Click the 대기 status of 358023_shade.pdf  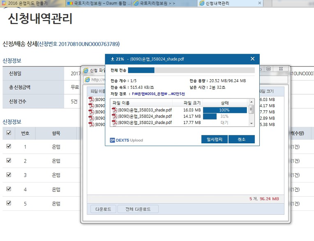[224, 122]
